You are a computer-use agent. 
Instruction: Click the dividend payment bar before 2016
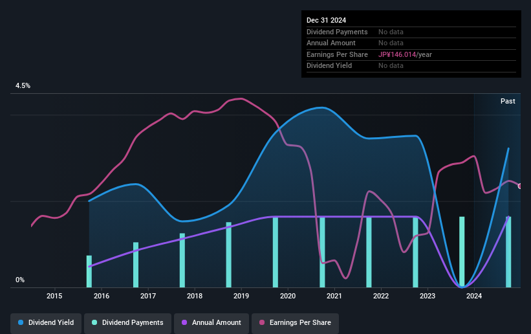point(89,271)
